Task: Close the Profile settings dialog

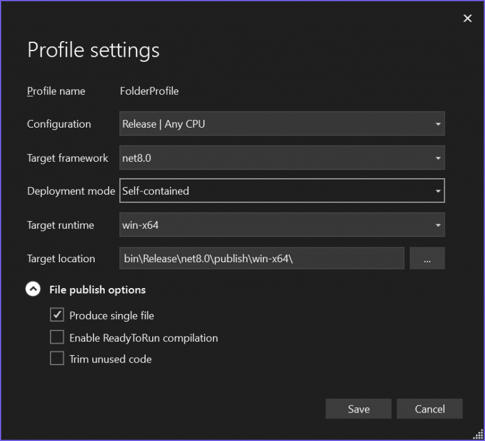Action: pyautogui.click(x=467, y=18)
